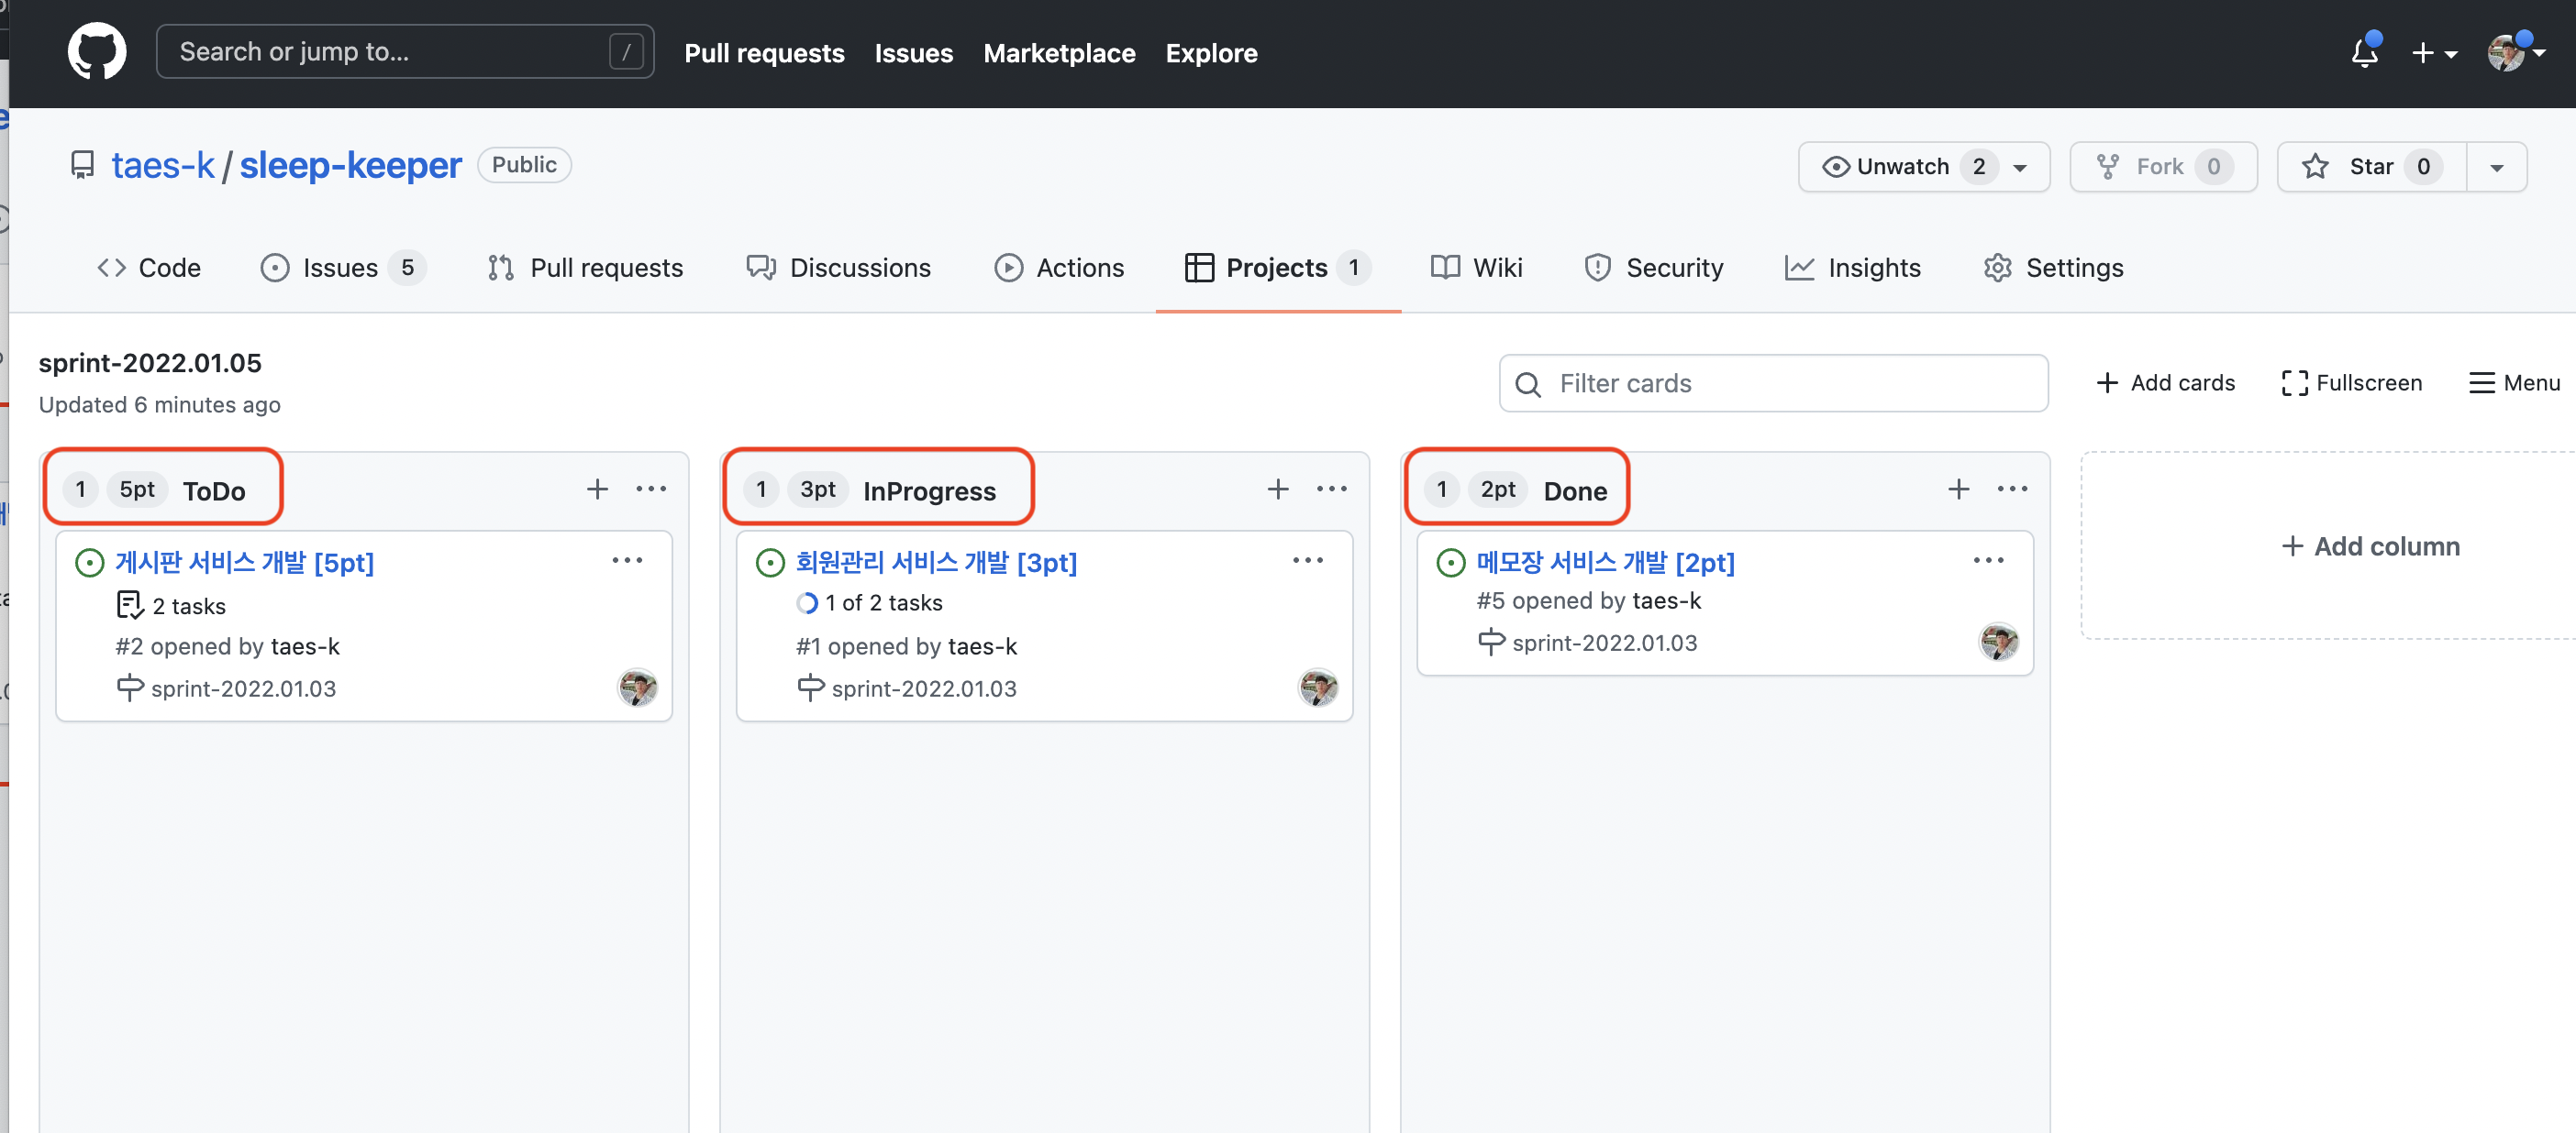Expand the Unwatch dropdown arrow
2576x1133 pixels.
point(2021,168)
